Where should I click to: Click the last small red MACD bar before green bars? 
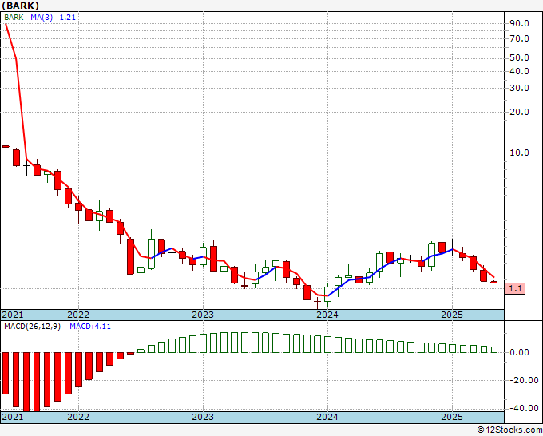(130, 353)
